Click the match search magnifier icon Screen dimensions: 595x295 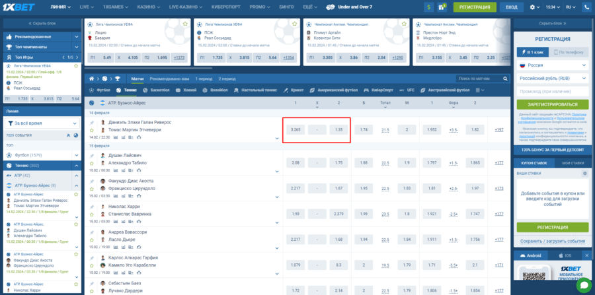(x=505, y=79)
